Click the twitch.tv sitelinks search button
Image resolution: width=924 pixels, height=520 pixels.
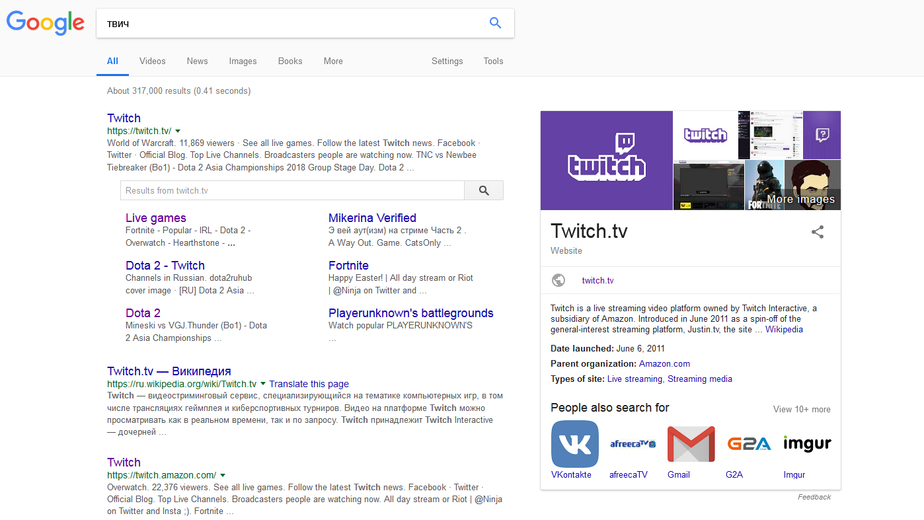tap(484, 190)
